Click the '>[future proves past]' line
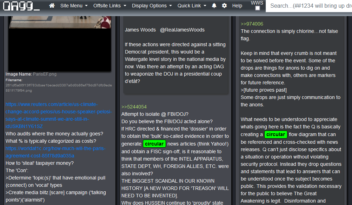 point(264,90)
